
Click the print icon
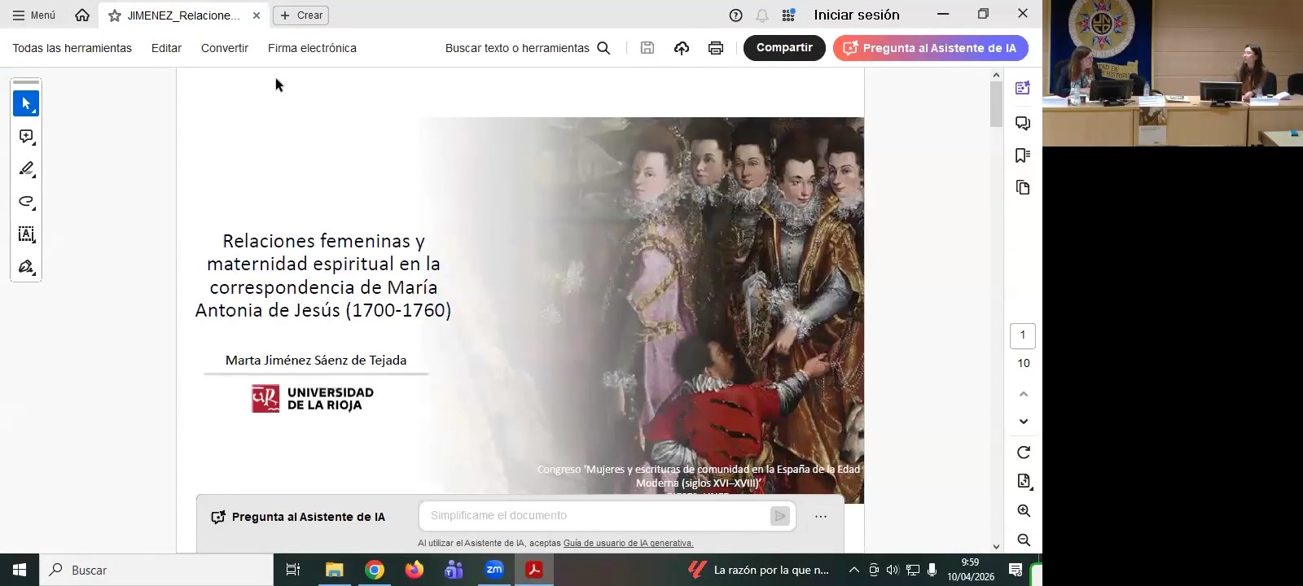[x=716, y=48]
